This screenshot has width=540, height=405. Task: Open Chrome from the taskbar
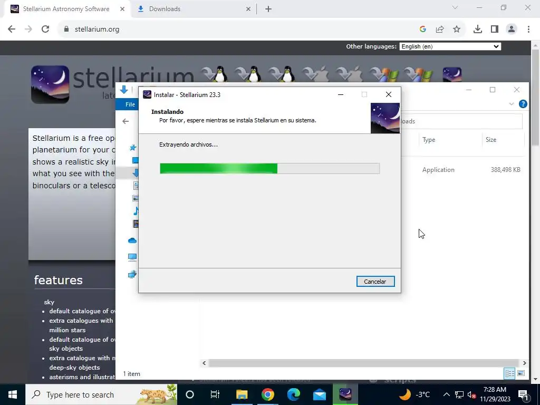point(267,394)
